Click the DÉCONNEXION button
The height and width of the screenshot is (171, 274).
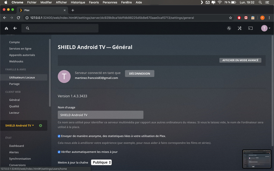(140, 74)
